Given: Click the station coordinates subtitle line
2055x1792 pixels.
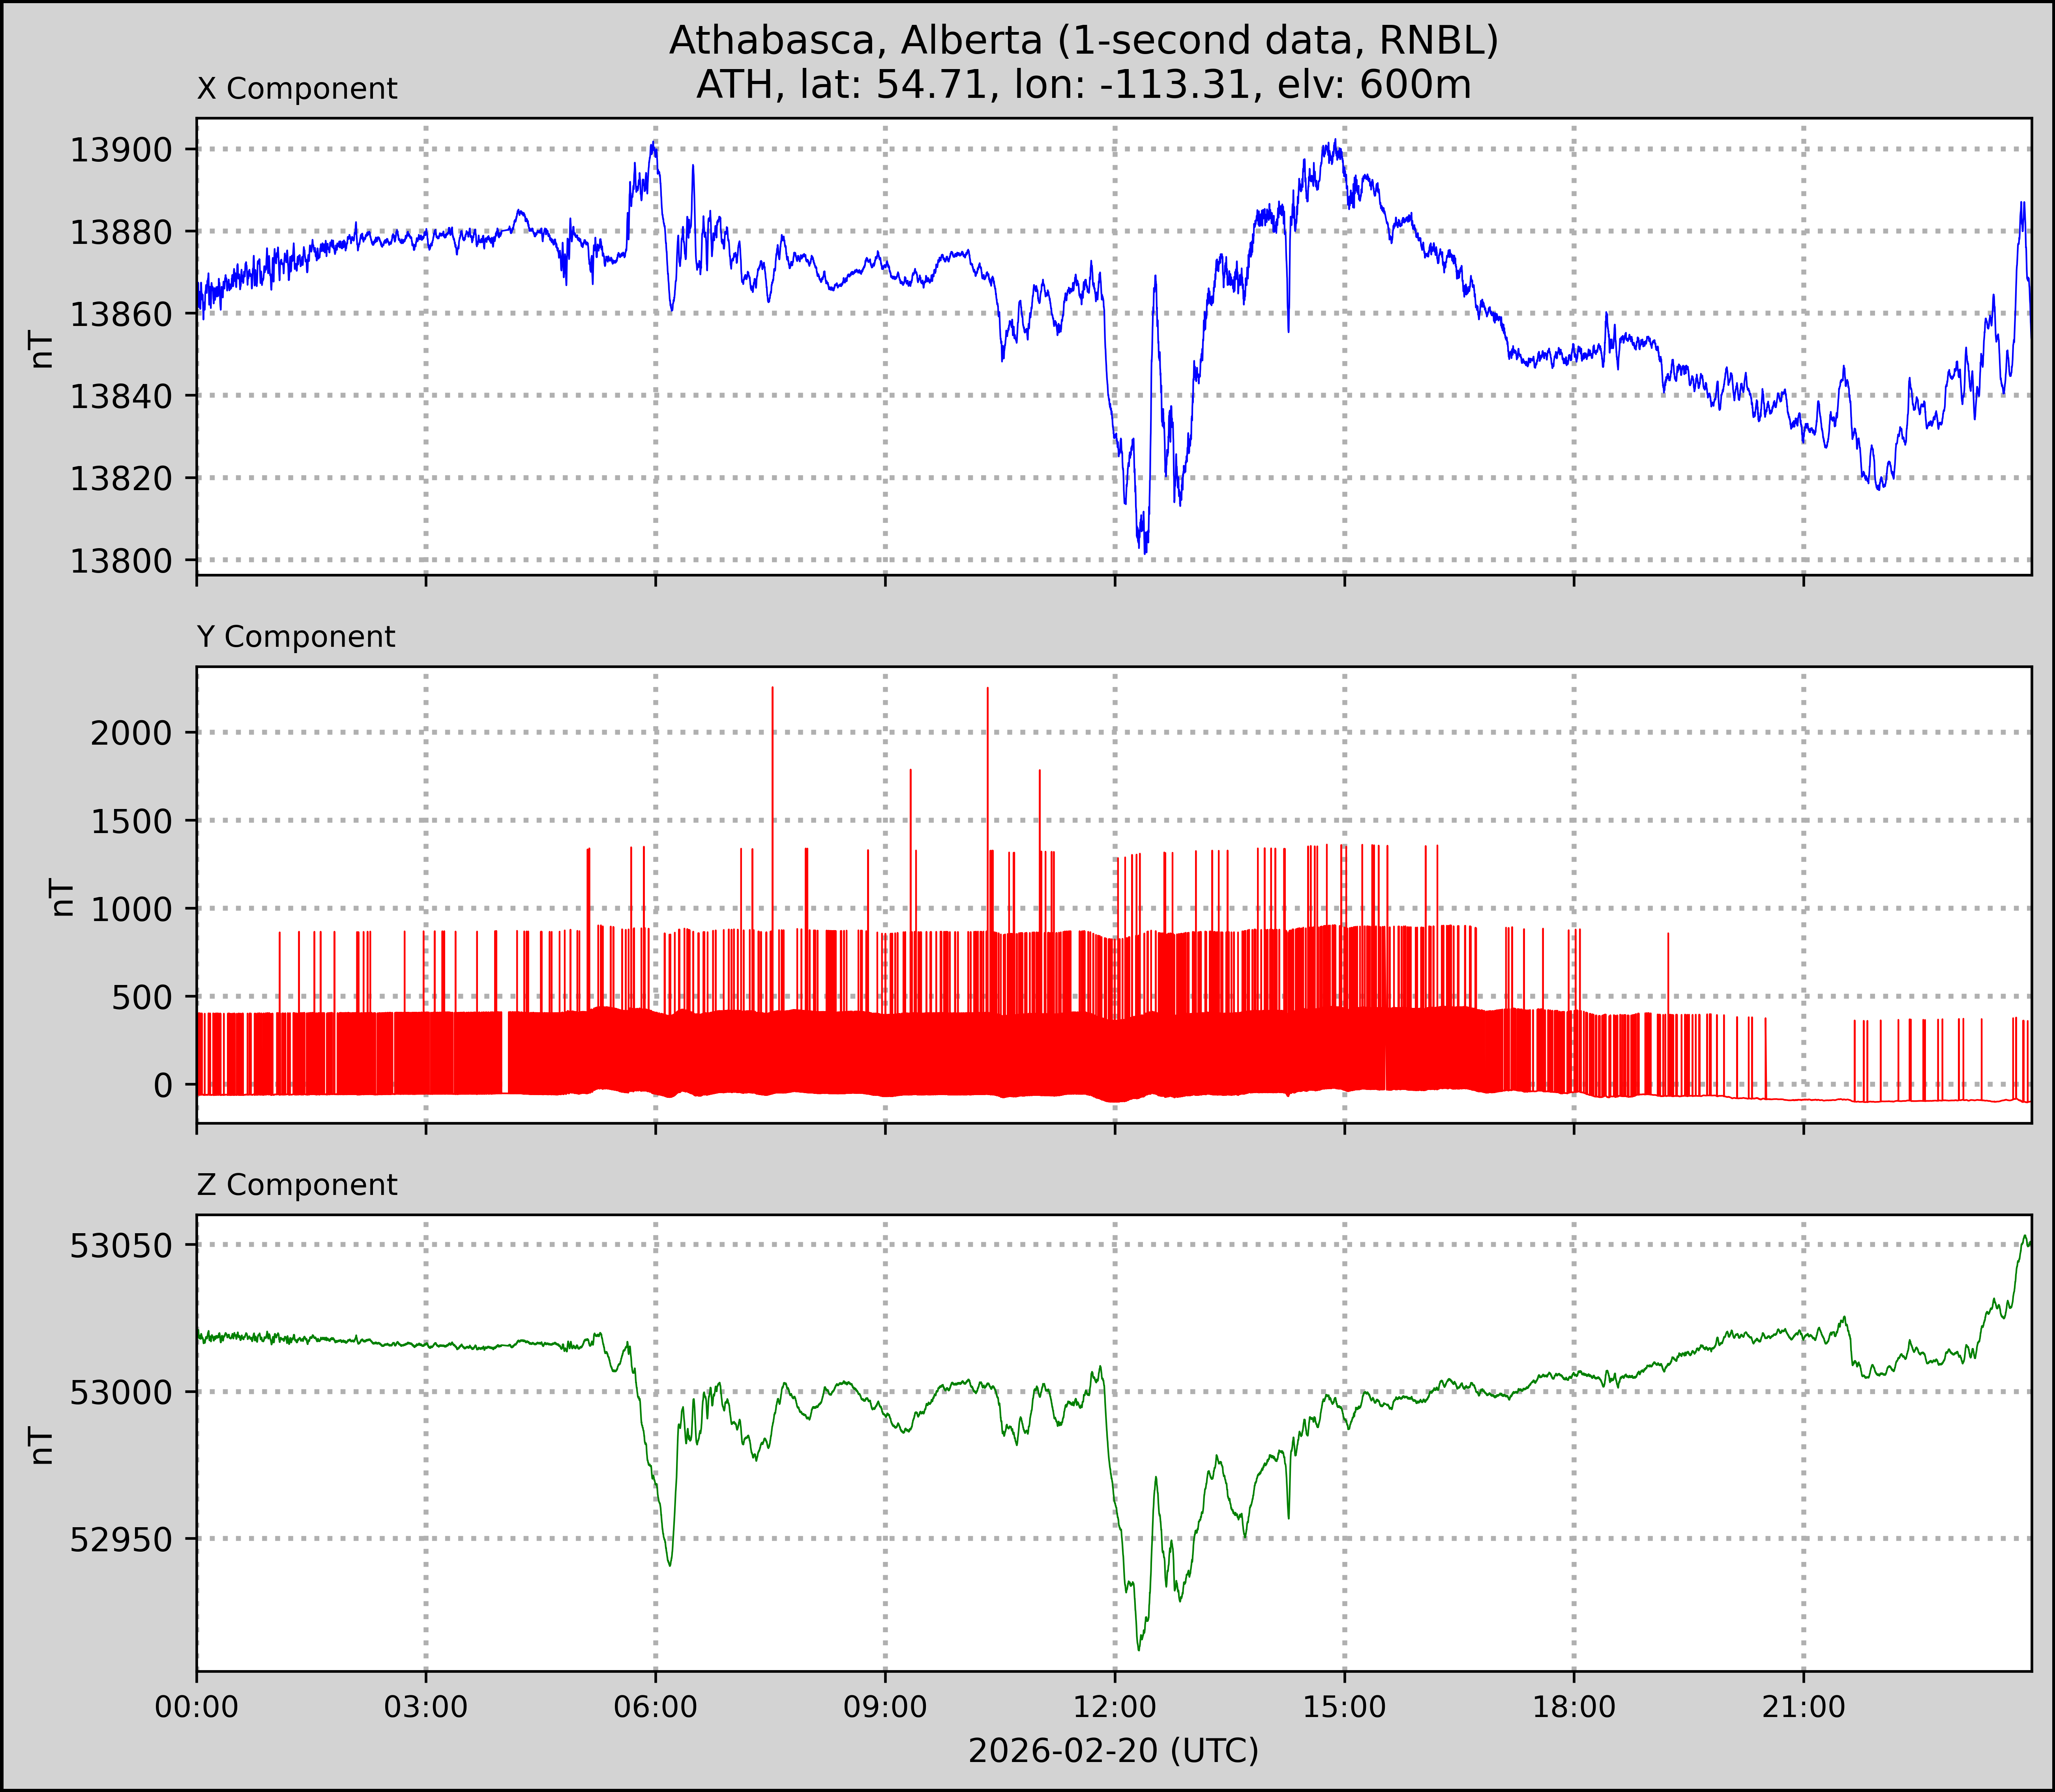Looking at the screenshot, I should coord(1083,85).
